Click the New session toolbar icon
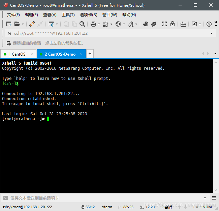The height and width of the screenshot is (211, 219). [9, 24]
